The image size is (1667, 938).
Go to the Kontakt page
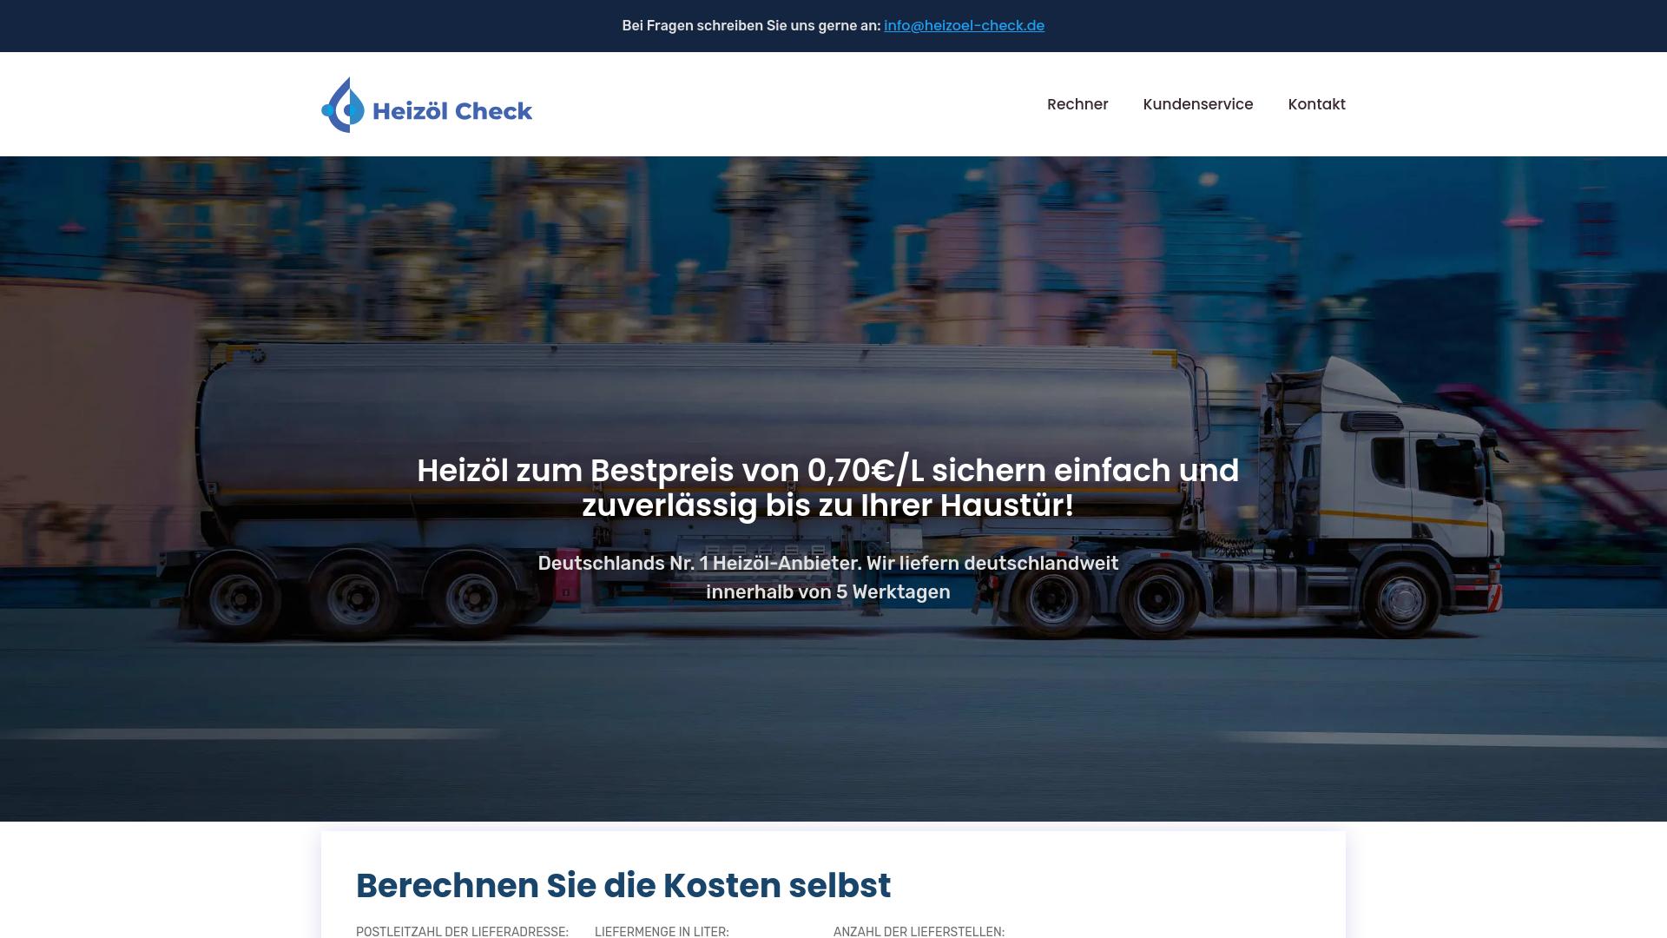(1316, 104)
